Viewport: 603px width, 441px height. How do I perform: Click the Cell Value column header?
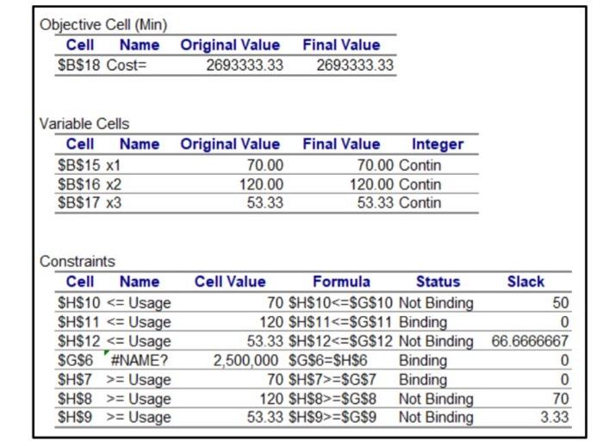[x=230, y=282]
